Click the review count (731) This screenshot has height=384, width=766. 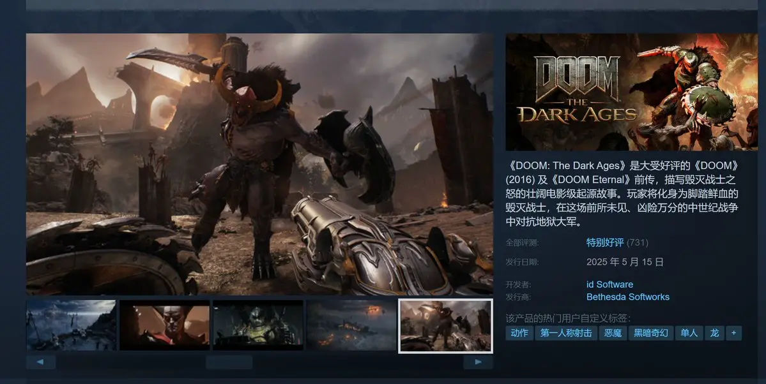638,242
